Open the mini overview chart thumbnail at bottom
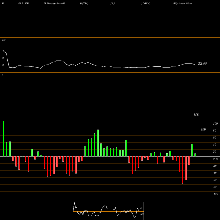220x220 pixels. tap(109, 211)
